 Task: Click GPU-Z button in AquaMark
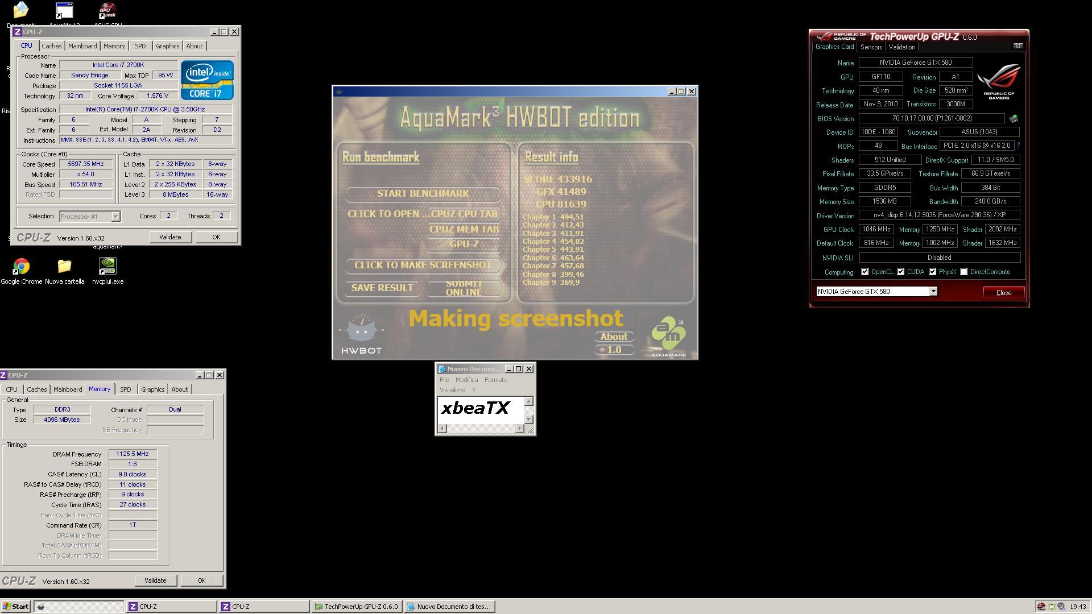[x=464, y=244]
